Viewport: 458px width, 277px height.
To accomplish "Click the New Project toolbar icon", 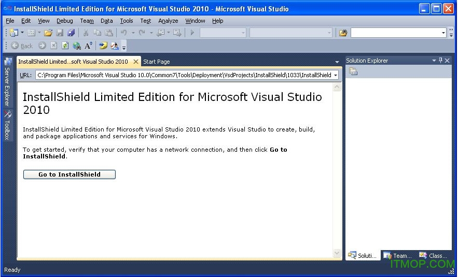I will tap(13, 33).
